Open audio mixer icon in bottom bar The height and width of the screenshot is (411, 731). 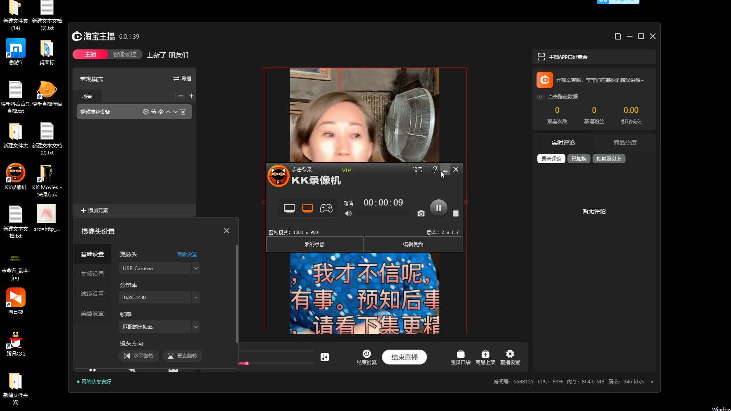tap(325, 357)
